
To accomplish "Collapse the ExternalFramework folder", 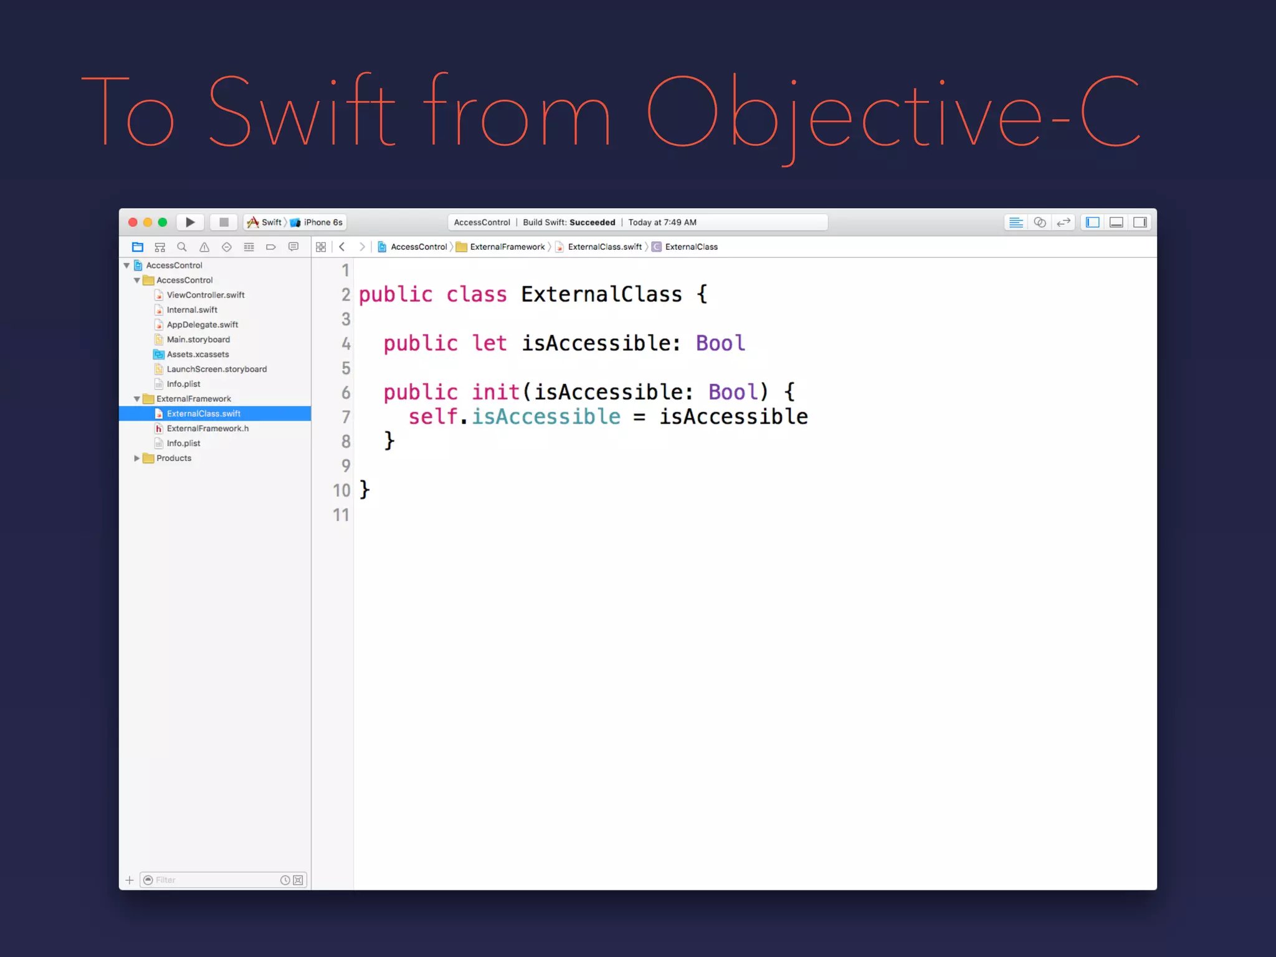I will click(137, 399).
